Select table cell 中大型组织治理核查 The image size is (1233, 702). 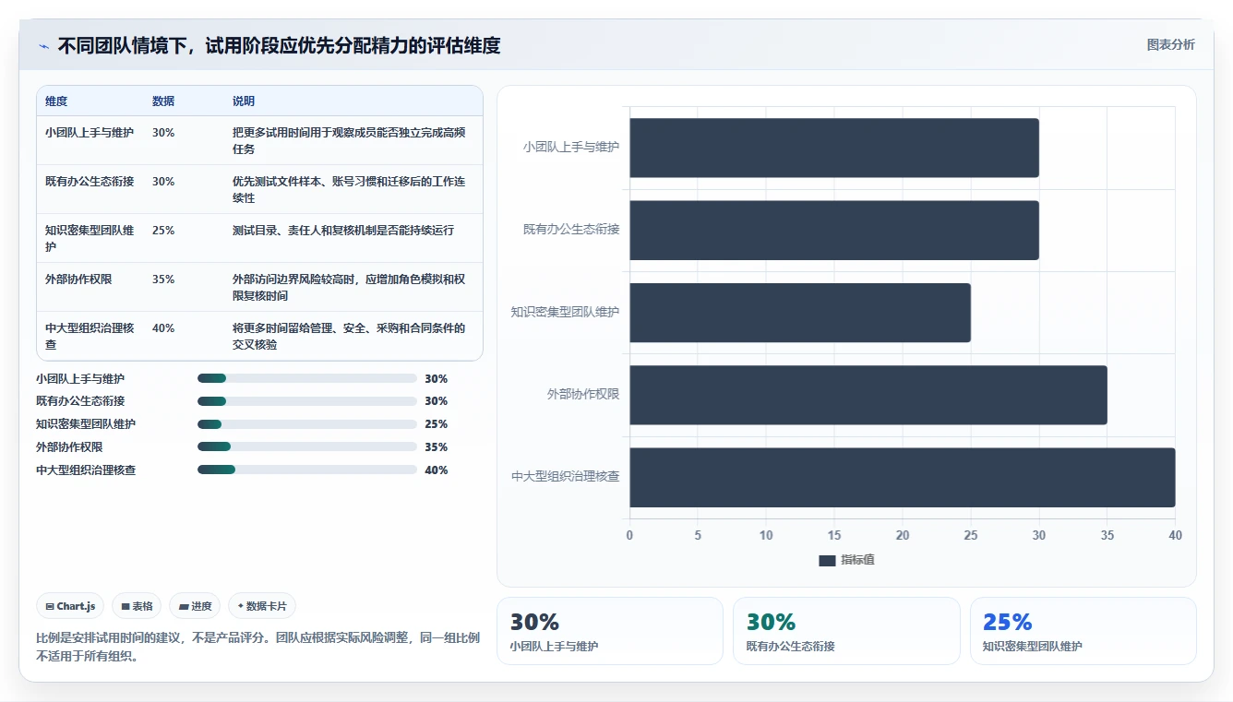[90, 337]
